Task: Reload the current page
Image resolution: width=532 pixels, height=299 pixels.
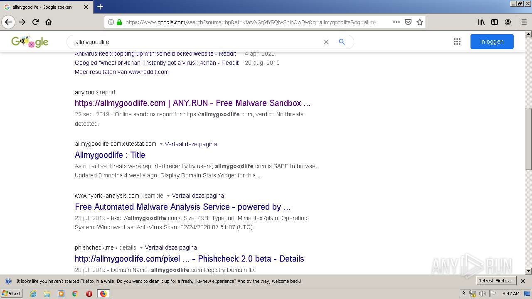Action: [35, 22]
